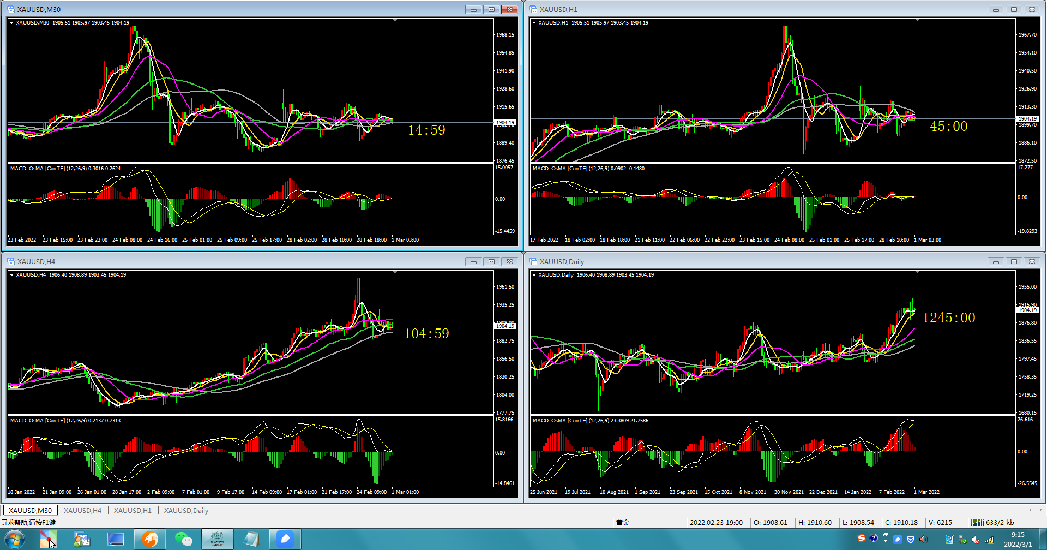
Task: Click the network signal tray icon
Action: [x=989, y=540]
